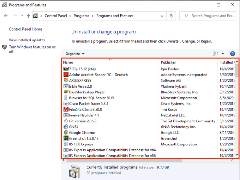Go back with the back arrow
Image resolution: width=240 pixels, height=180 pixels.
[x=6, y=16]
